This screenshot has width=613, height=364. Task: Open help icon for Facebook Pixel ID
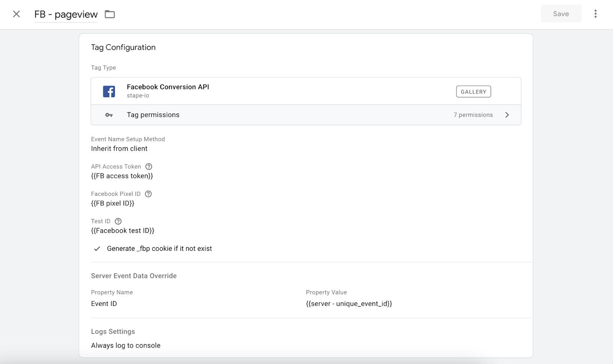point(148,194)
